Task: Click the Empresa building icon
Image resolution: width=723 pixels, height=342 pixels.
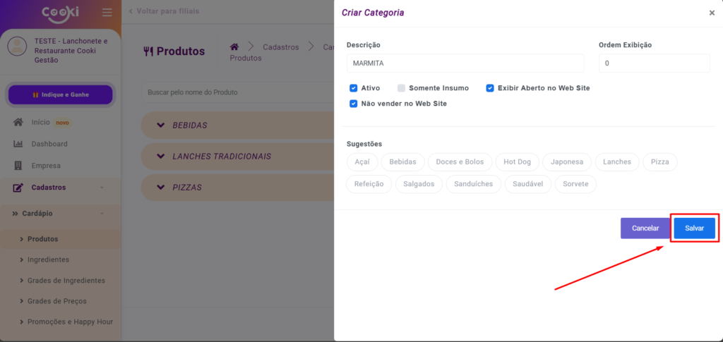Action: (18, 166)
